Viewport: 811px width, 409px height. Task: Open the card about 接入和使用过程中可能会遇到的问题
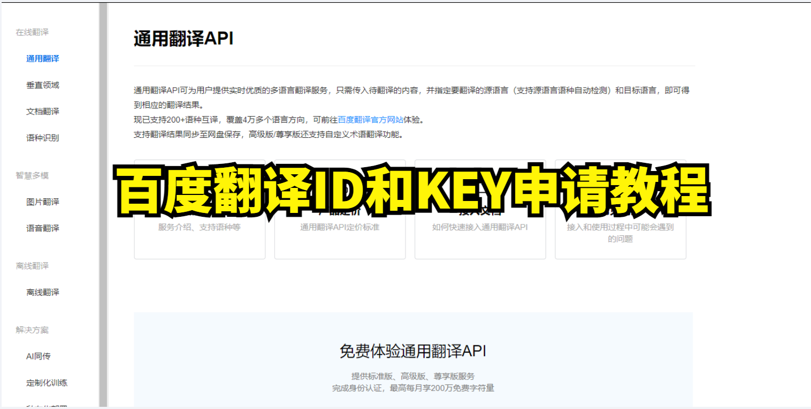620,209
